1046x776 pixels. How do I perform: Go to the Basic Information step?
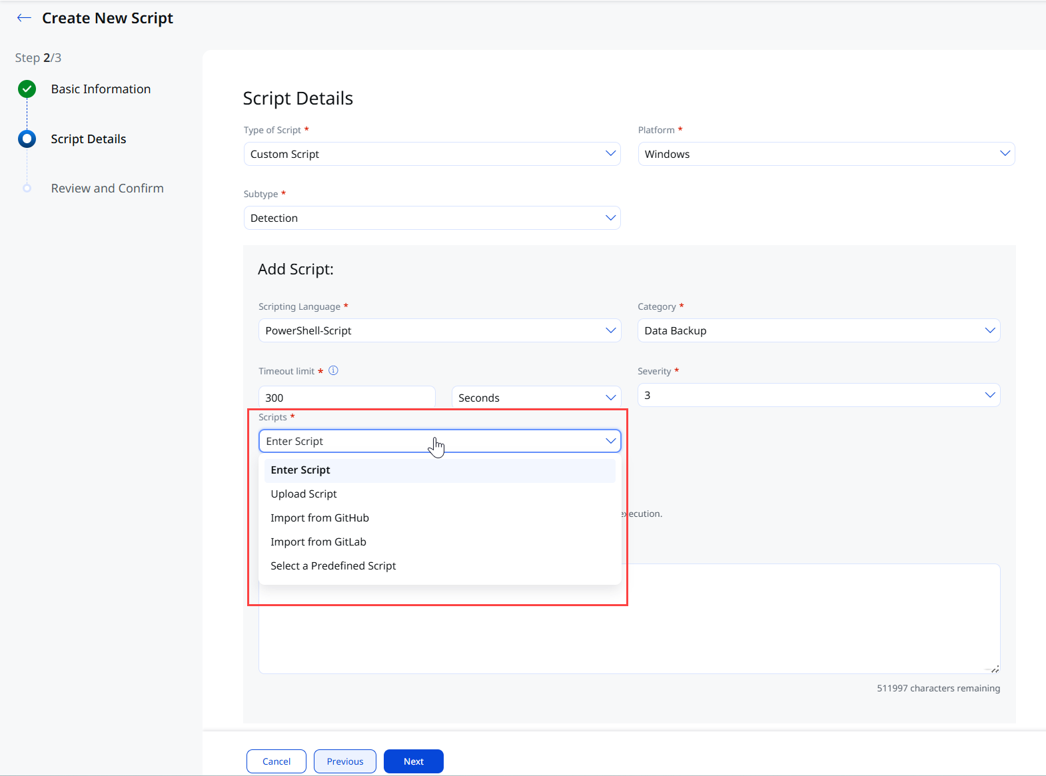101,89
